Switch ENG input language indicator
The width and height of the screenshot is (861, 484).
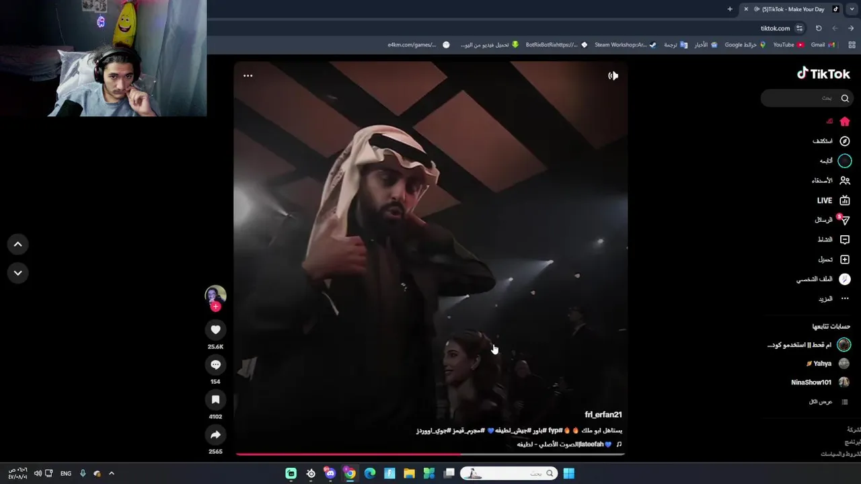point(66,473)
